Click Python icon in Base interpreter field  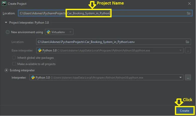pyautogui.click(x=40, y=50)
